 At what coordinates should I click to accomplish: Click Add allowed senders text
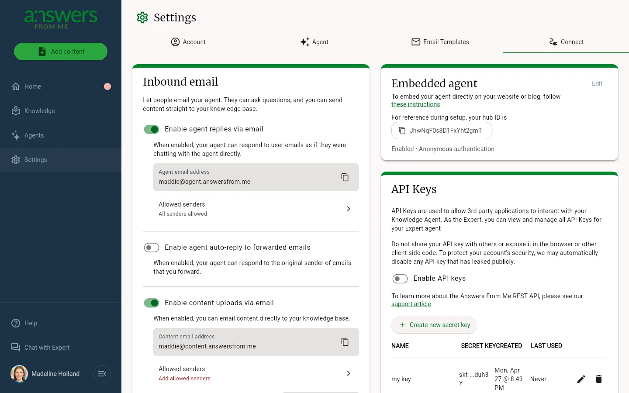click(x=184, y=379)
